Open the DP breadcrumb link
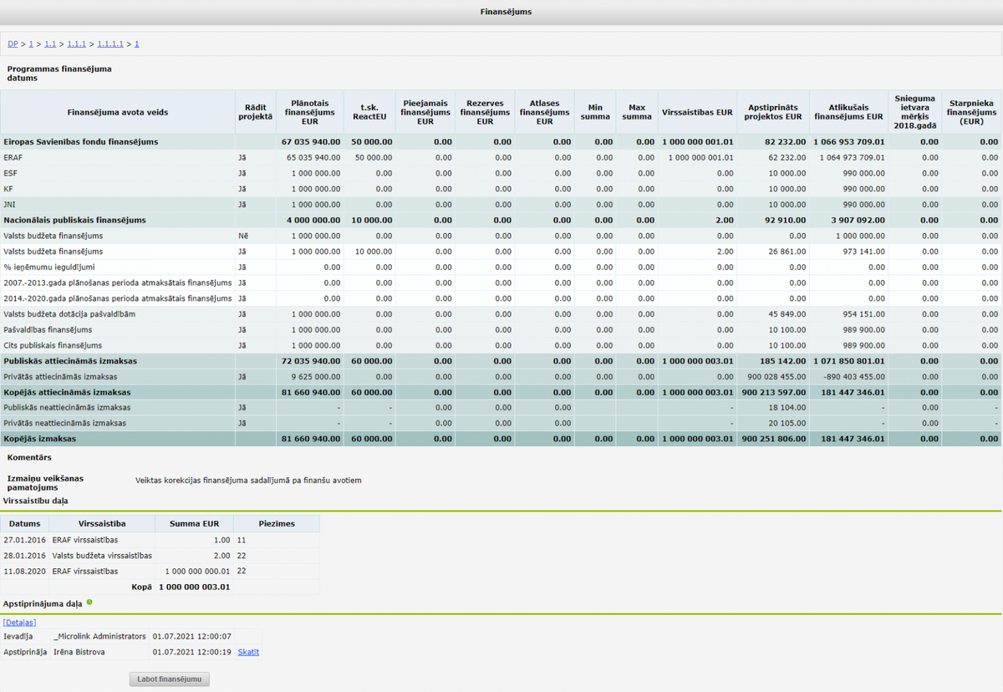The width and height of the screenshot is (1003, 692). 13,43
